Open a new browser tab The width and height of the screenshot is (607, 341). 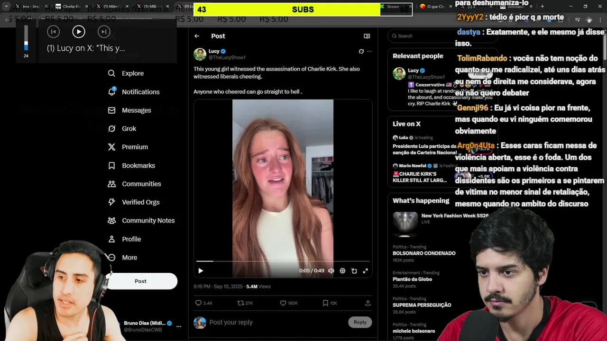point(542,7)
